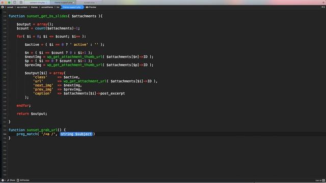Click the wp_get_attachment_url function call

[85, 81]
